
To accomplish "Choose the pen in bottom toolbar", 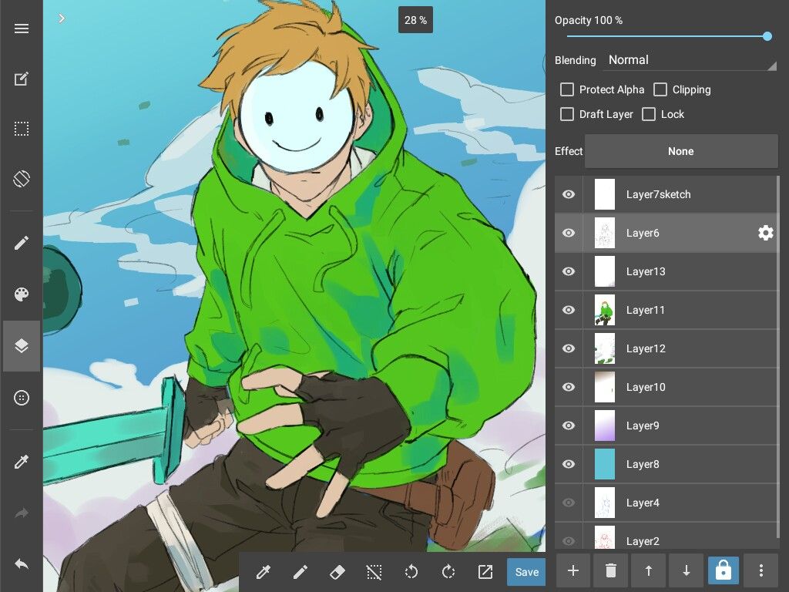I will pyautogui.click(x=300, y=572).
